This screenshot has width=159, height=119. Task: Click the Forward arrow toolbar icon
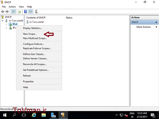coord(7,12)
